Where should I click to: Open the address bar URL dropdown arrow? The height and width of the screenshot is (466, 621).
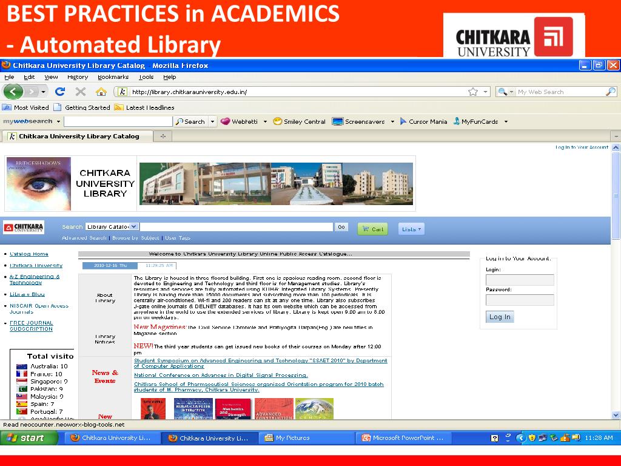click(x=485, y=92)
